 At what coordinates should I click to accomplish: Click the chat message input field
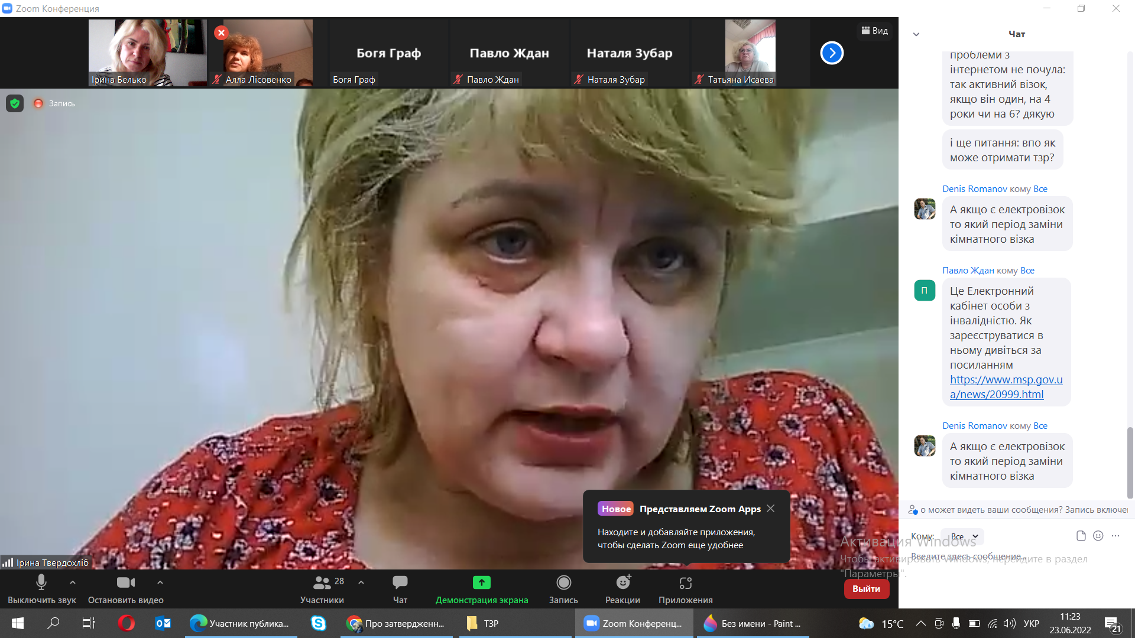tap(1017, 556)
